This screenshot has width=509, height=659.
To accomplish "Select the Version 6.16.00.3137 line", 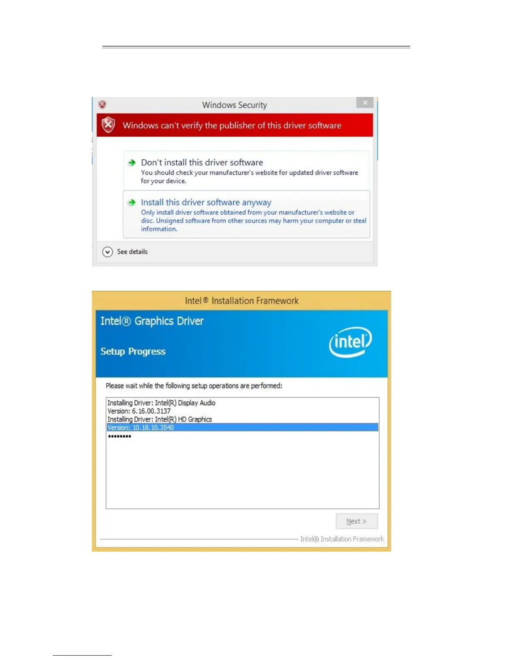I will click(x=139, y=411).
